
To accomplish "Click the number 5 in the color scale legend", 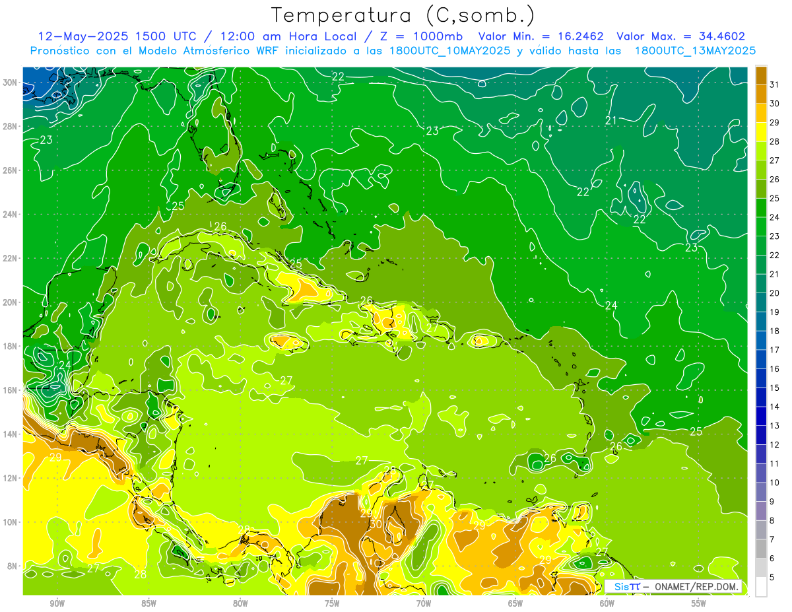I will tap(773, 578).
